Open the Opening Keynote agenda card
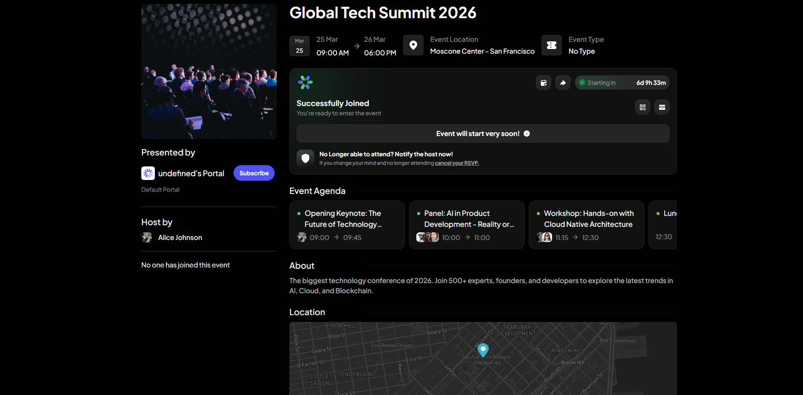The height and width of the screenshot is (395, 803). [347, 225]
